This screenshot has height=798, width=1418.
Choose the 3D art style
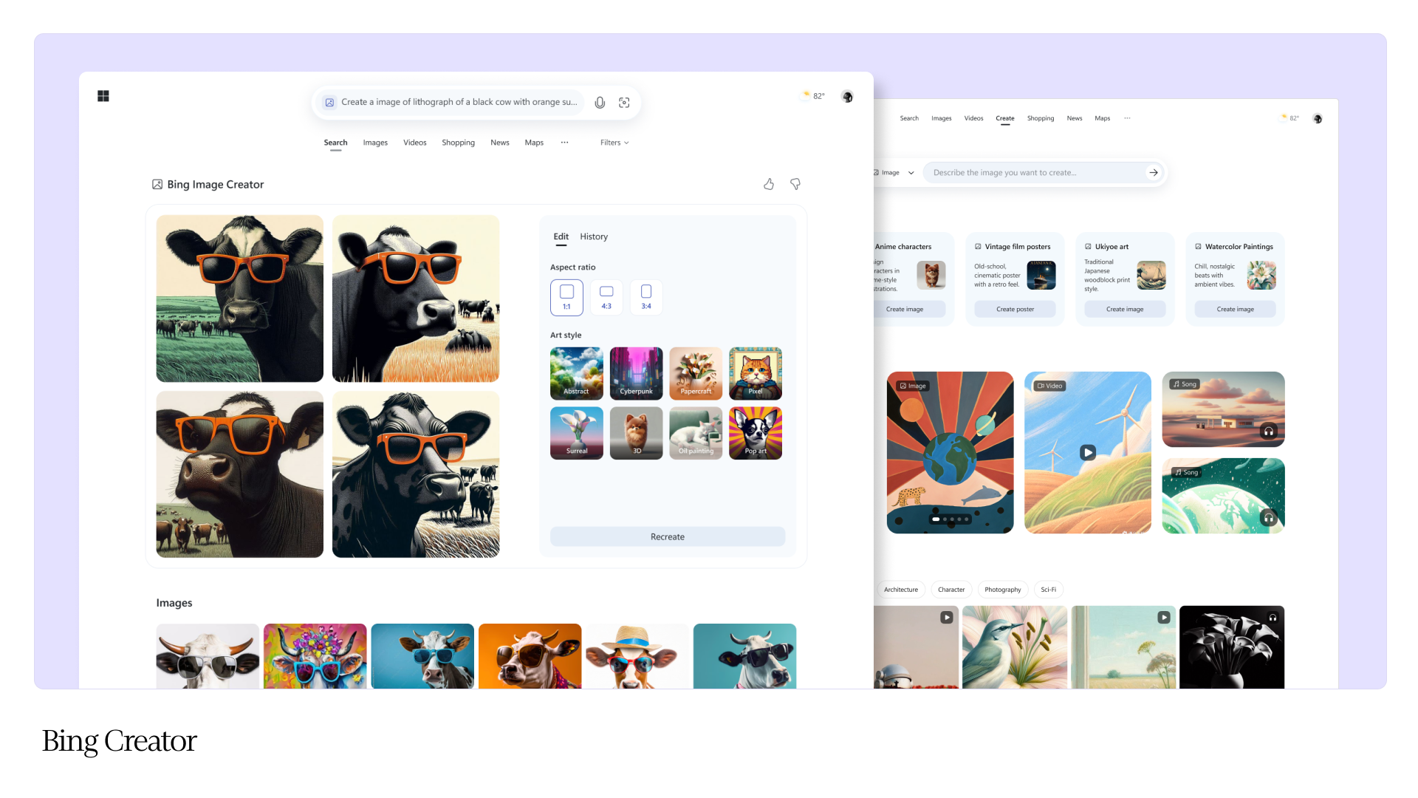tap(637, 433)
